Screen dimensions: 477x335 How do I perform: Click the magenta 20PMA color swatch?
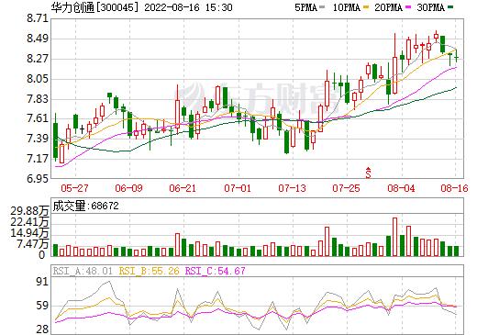408,7
